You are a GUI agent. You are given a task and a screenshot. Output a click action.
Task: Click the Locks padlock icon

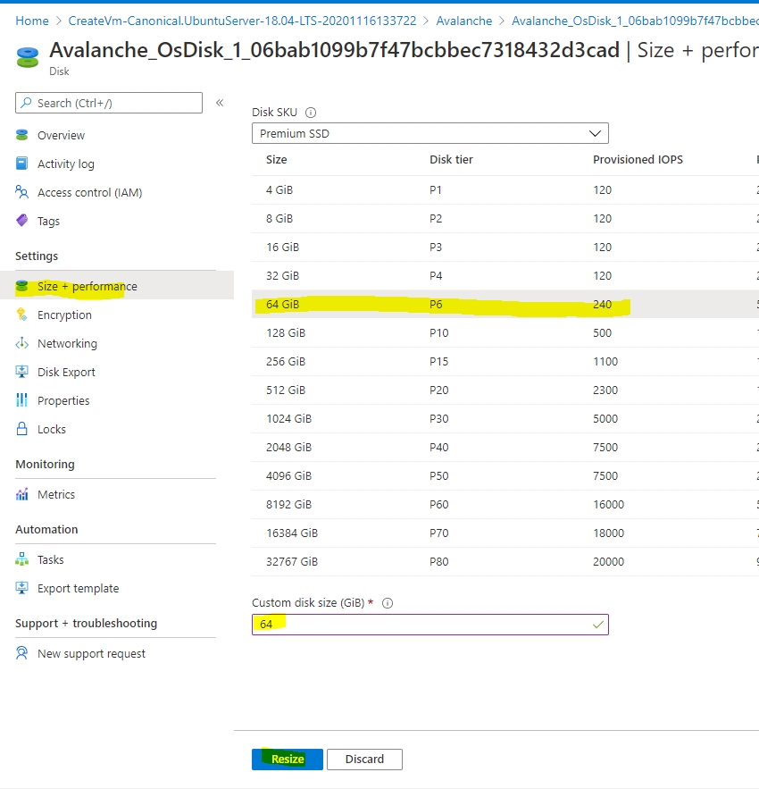22,429
